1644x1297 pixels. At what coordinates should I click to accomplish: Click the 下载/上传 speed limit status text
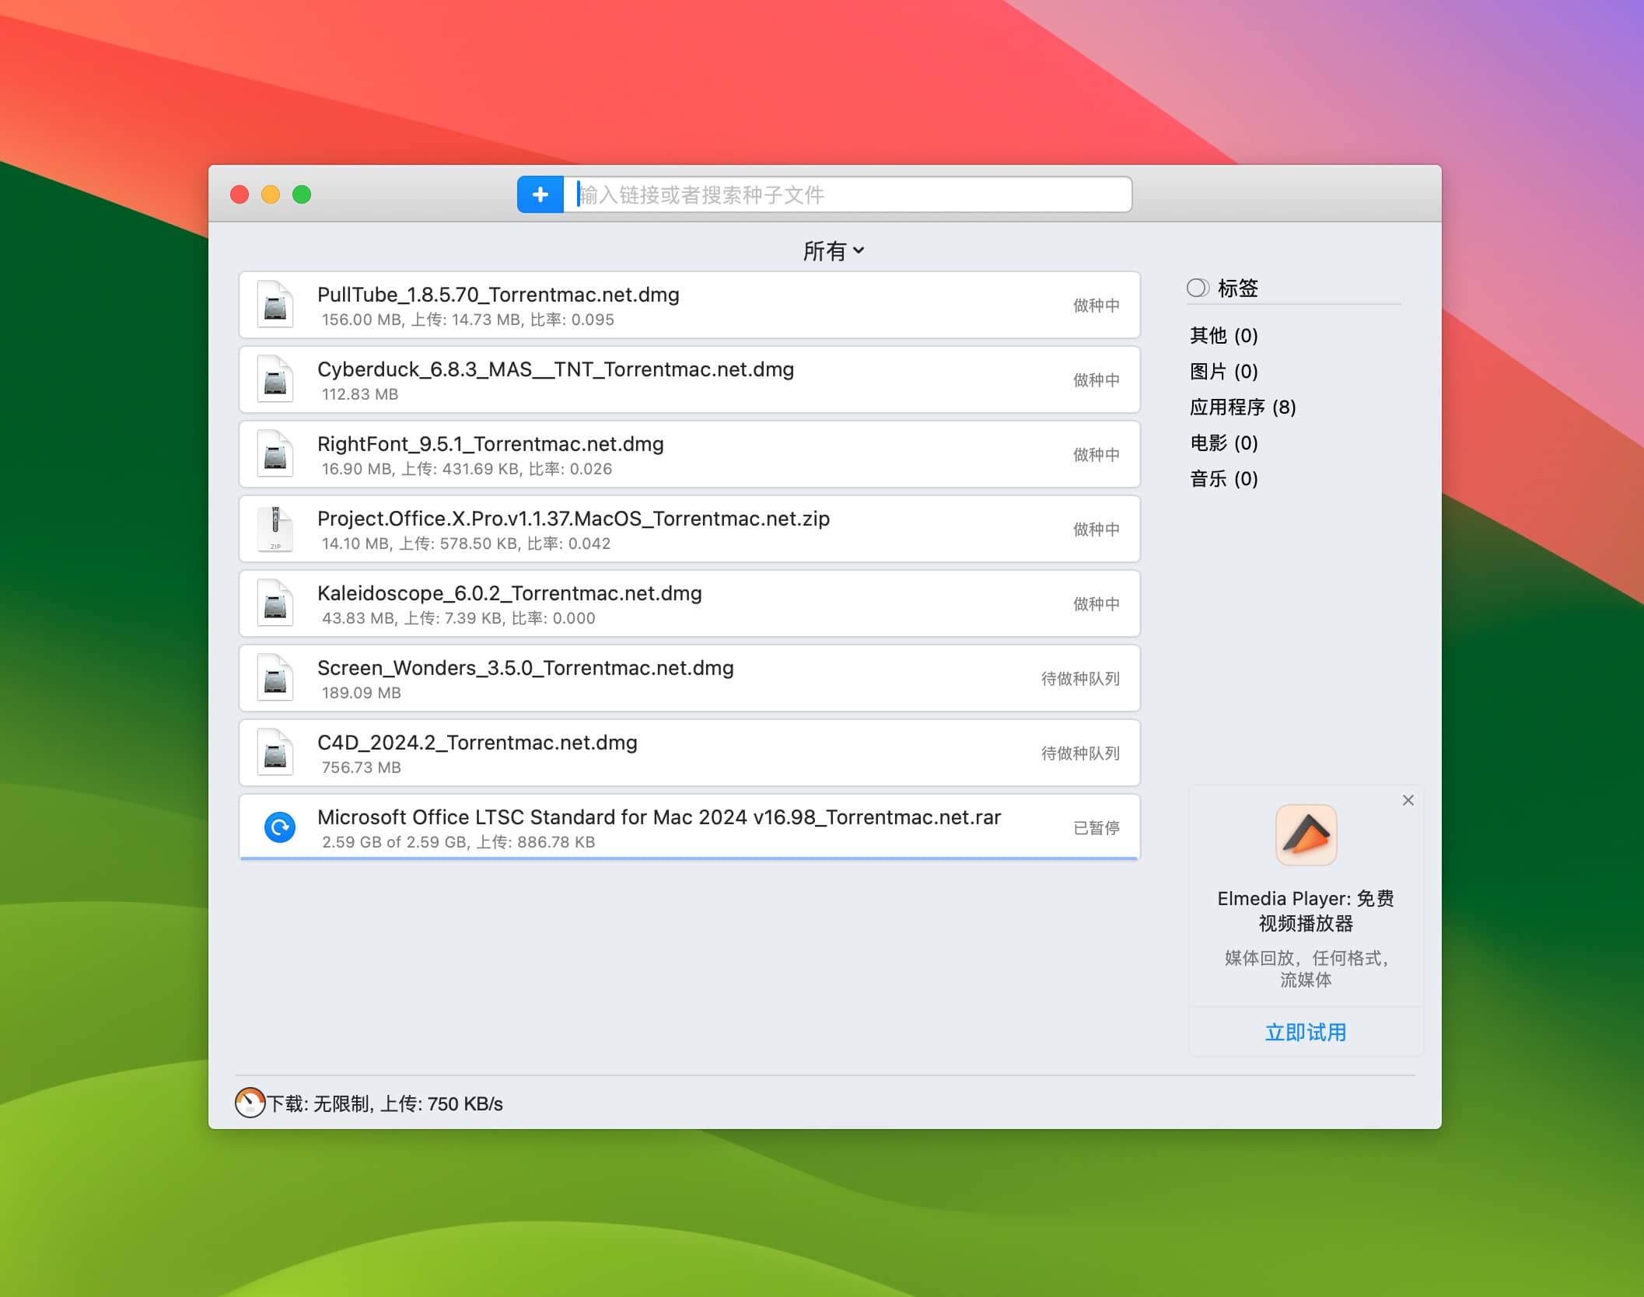(x=385, y=1104)
